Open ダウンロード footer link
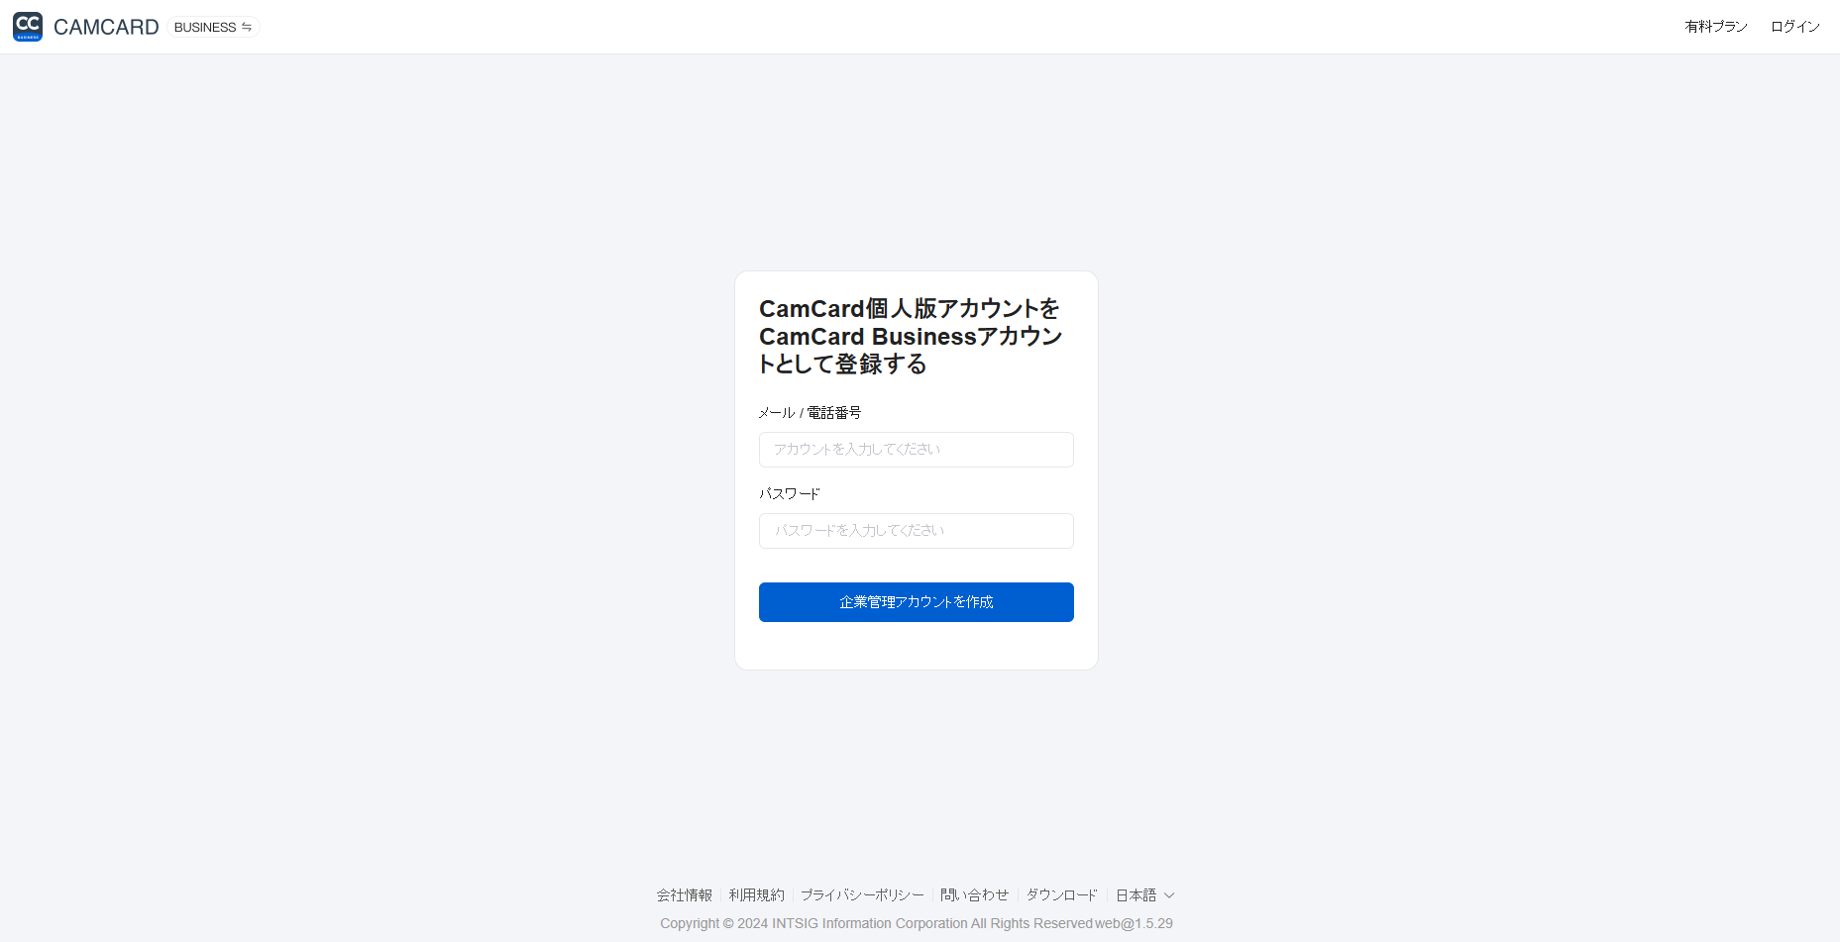The height and width of the screenshot is (942, 1840). 1062,895
